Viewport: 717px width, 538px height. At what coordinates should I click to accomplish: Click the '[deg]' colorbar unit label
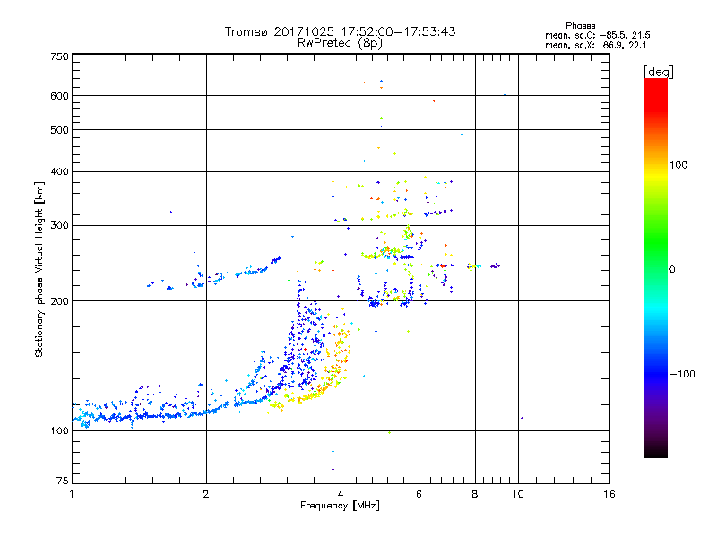[x=658, y=72]
